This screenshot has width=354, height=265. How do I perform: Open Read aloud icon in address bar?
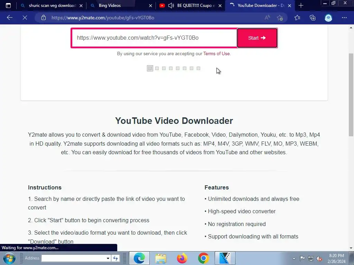[267, 18]
